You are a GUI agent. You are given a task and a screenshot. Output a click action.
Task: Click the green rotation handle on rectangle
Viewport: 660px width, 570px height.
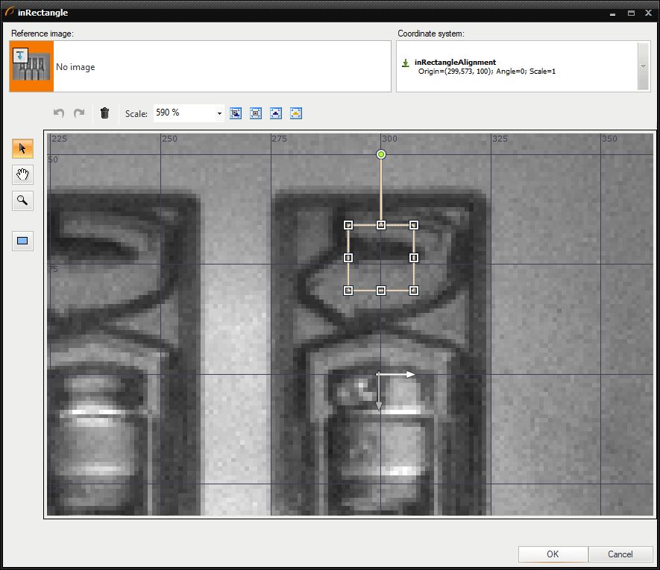tap(381, 154)
